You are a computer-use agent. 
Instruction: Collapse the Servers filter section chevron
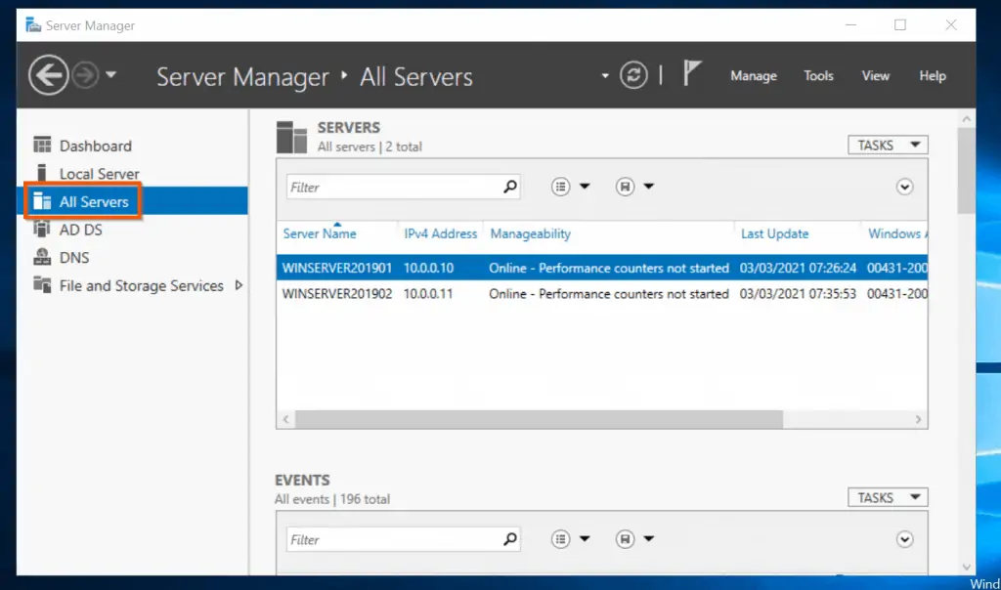pyautogui.click(x=904, y=187)
